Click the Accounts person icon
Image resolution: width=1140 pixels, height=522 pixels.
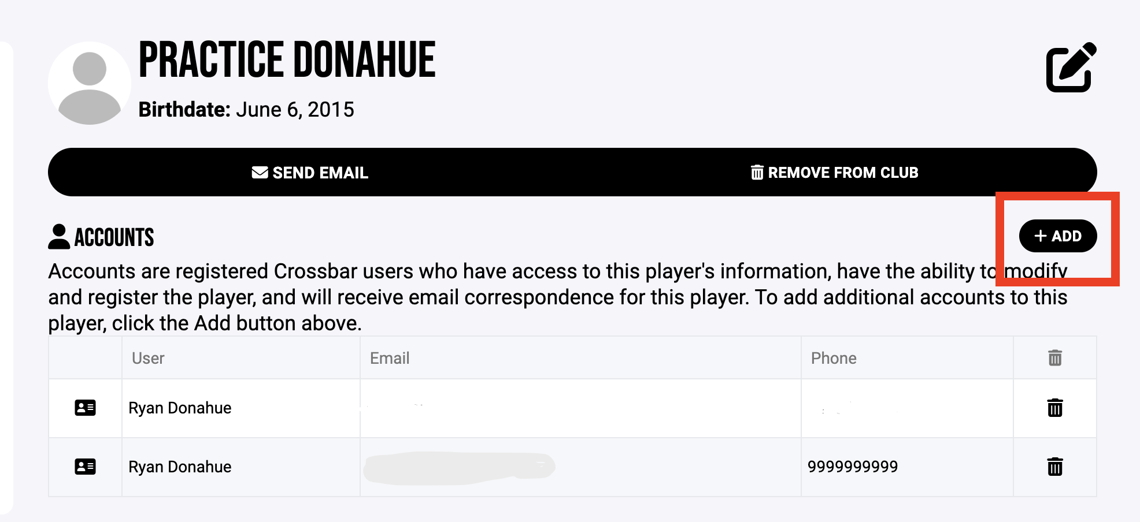(x=59, y=237)
